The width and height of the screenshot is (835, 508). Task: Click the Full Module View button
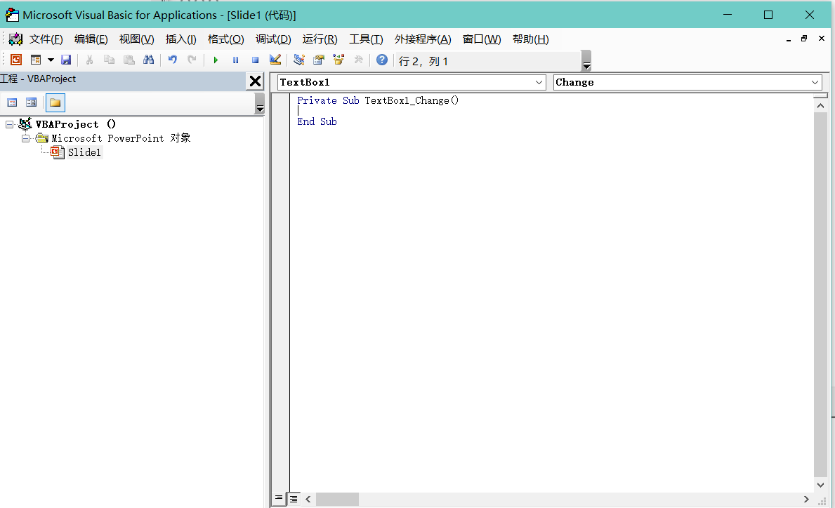click(x=294, y=499)
